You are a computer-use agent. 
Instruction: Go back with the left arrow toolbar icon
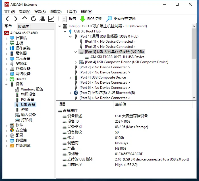7,19
